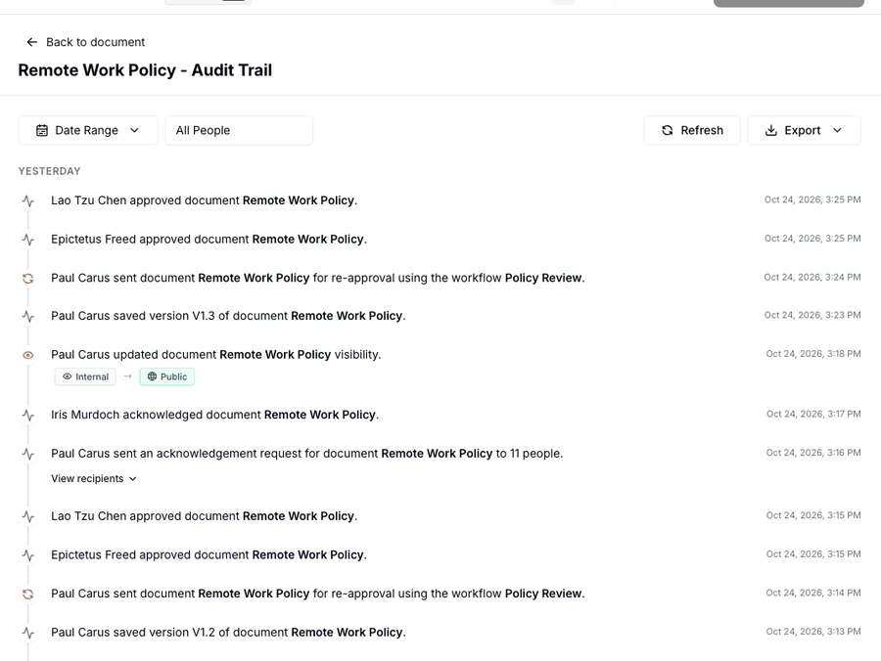Click activity icon for Lao Tzu Chen 3:25 PM approval
881x661 pixels.
click(28, 200)
